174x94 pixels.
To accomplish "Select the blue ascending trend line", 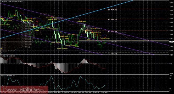I will pos(66,20).
